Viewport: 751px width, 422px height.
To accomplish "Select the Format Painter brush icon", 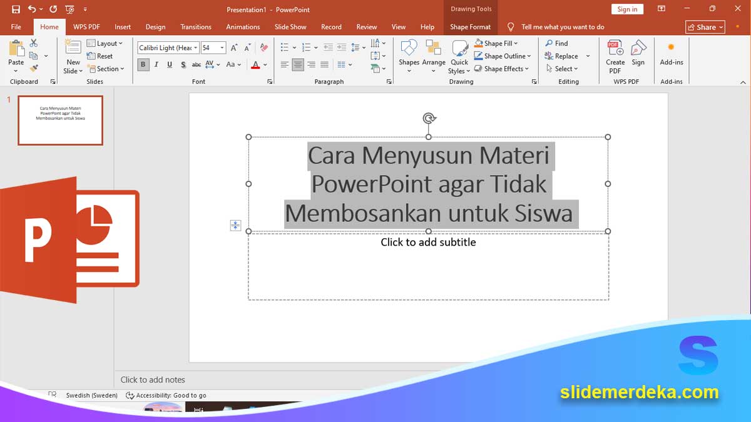I will pyautogui.click(x=34, y=68).
